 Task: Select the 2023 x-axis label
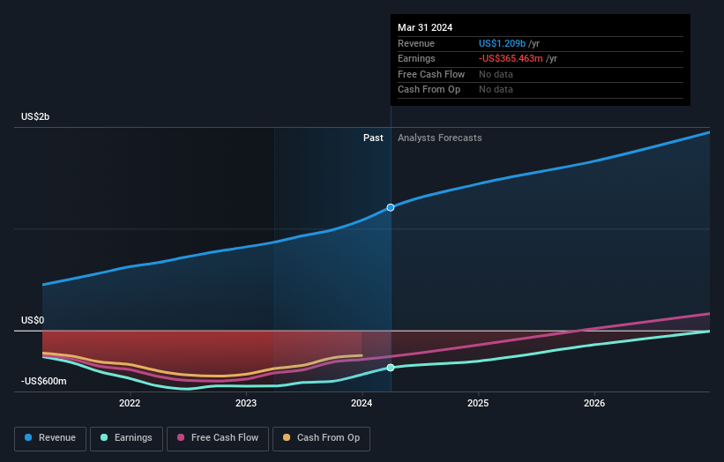tap(246, 403)
